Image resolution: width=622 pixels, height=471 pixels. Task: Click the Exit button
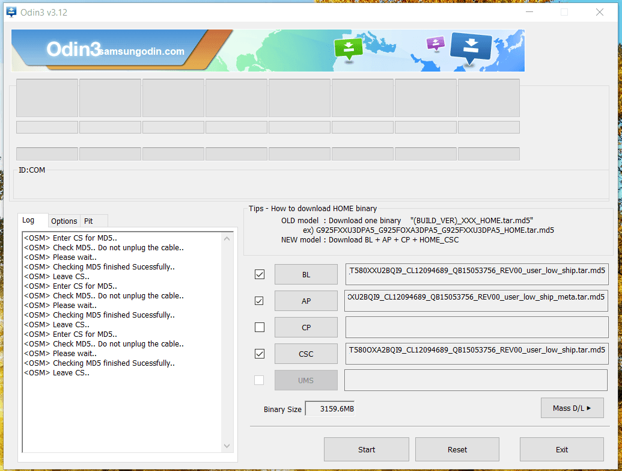(562, 449)
